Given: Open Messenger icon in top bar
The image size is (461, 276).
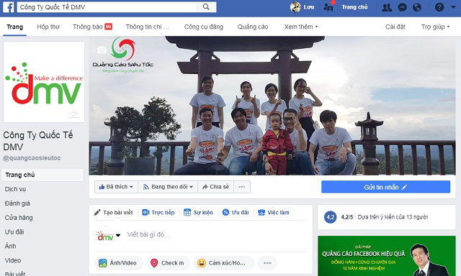Looking at the screenshot, I should (402, 7).
